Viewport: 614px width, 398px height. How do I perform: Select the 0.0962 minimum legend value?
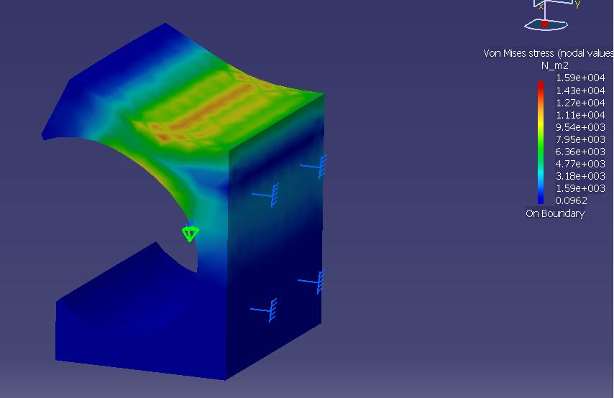572,200
